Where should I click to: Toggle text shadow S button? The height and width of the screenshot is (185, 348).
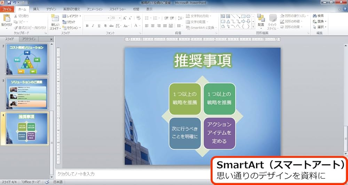[x=105, y=26]
